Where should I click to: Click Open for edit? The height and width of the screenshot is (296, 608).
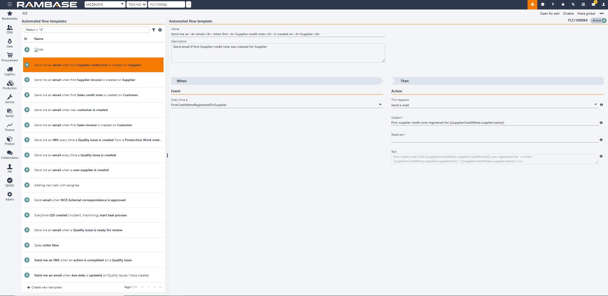point(549,14)
